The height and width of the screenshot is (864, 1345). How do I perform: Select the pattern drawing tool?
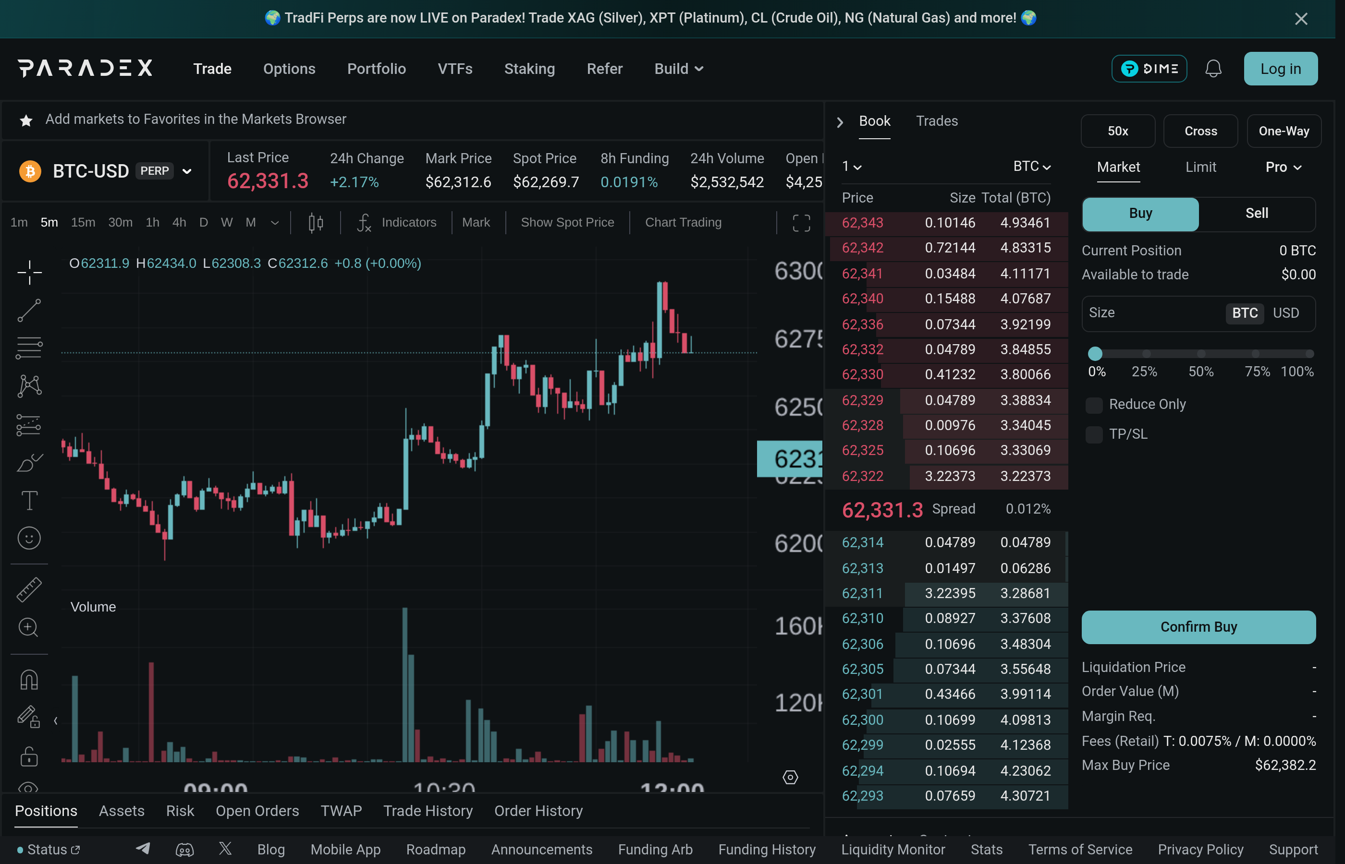29,386
